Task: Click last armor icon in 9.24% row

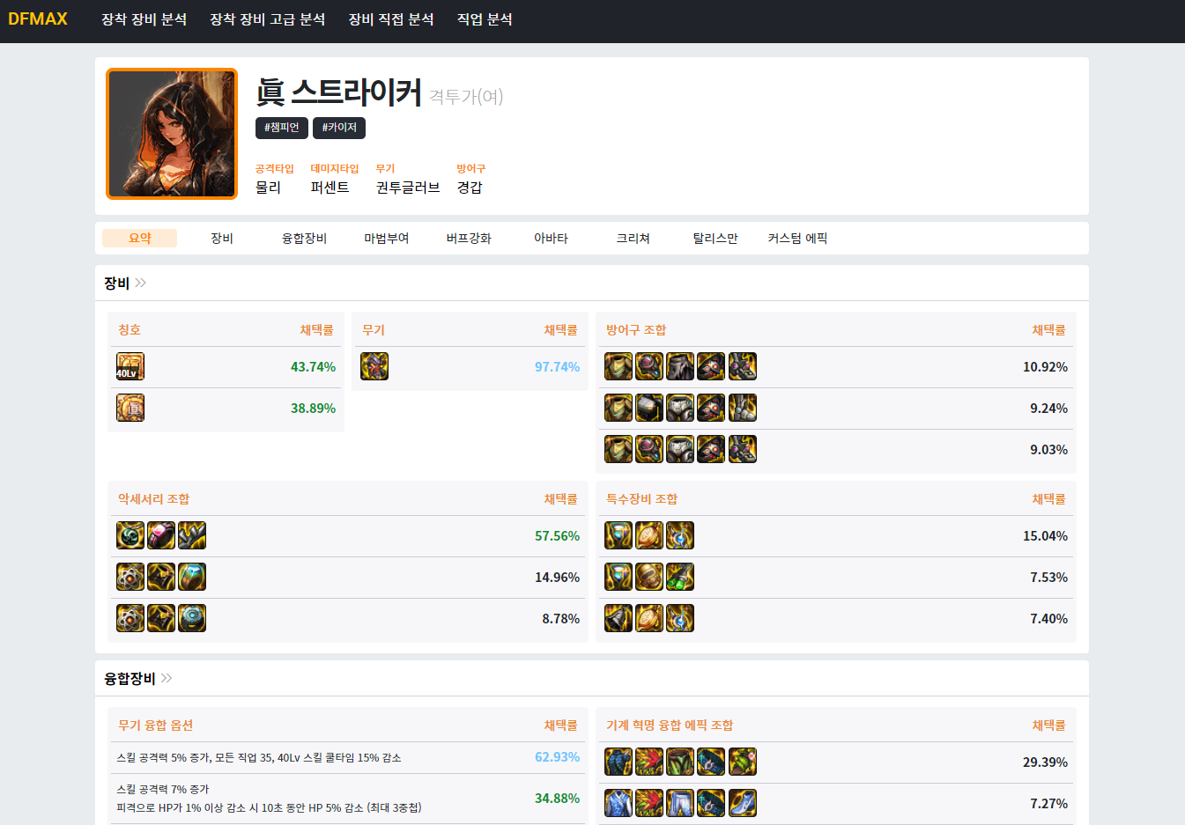Action: (x=743, y=408)
